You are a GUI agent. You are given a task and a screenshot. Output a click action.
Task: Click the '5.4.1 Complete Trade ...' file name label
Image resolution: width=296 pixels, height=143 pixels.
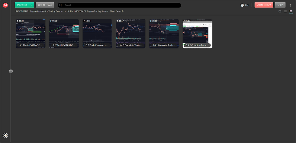[164, 45]
